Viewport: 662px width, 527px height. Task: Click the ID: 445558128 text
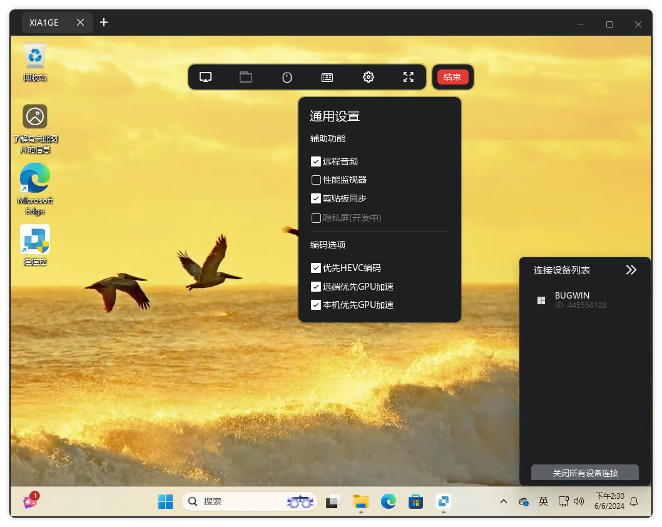point(581,305)
